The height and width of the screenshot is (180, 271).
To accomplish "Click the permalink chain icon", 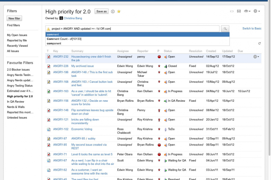I will pos(232,11).
